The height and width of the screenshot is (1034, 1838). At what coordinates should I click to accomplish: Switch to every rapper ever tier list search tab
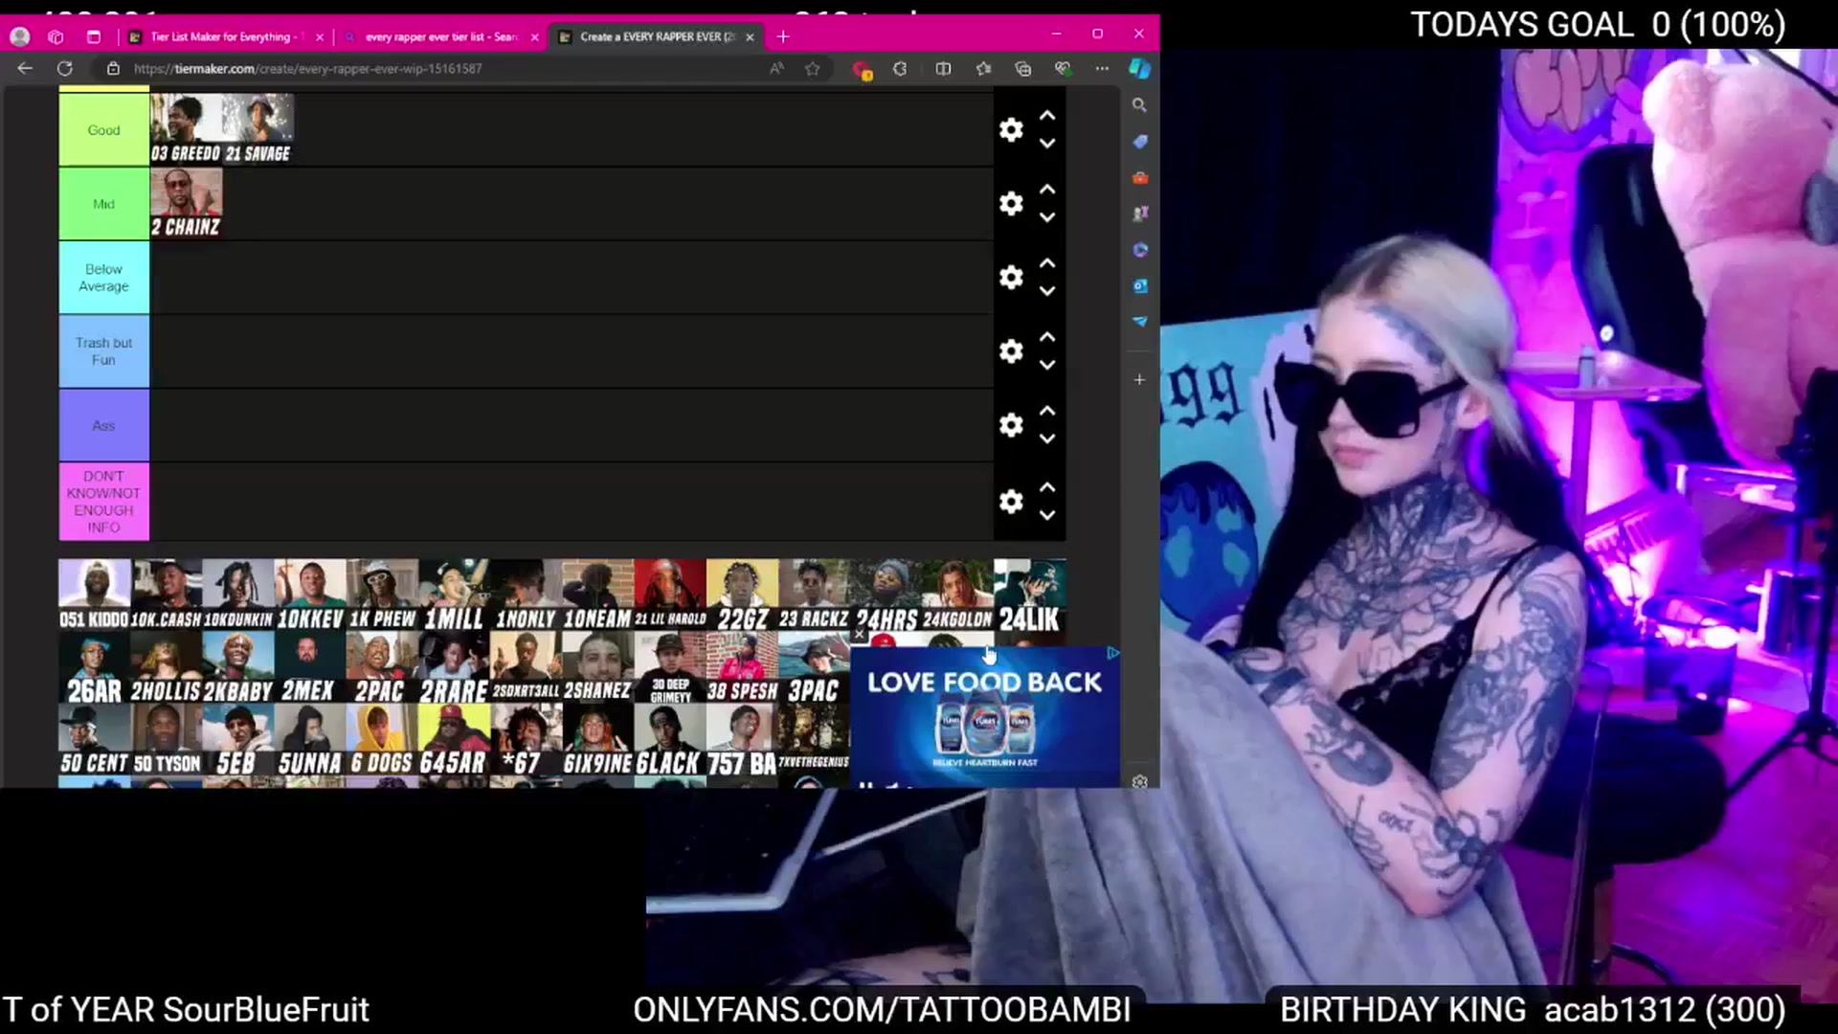(x=440, y=36)
